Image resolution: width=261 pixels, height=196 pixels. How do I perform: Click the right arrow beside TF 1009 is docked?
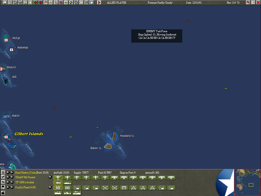coord(12,182)
